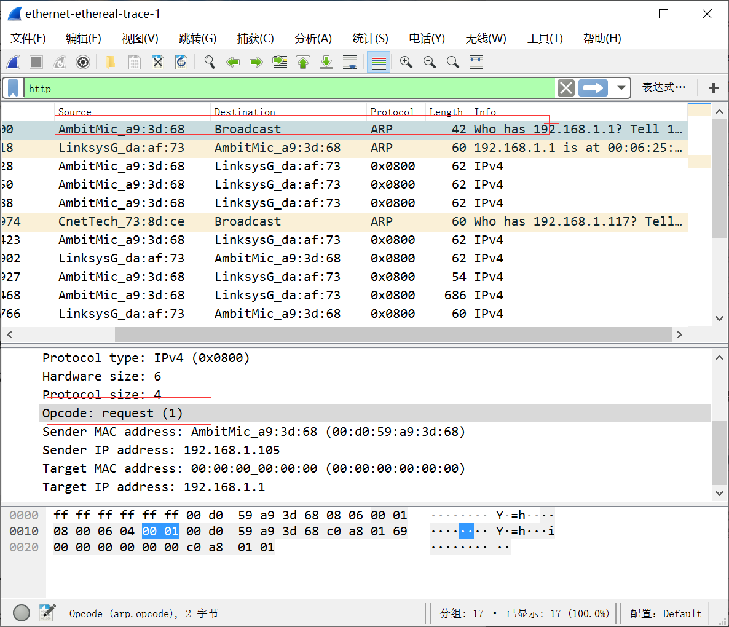Close this capture file icon
Image resolution: width=729 pixels, height=627 pixels.
coord(158,62)
